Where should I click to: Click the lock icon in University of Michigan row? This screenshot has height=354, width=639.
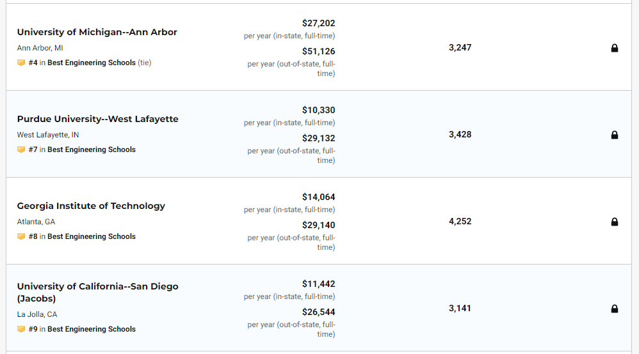615,48
